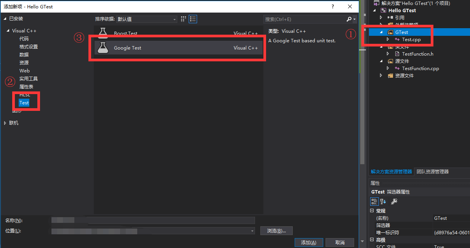Click the 取消 cancel button
This screenshot has width=470, height=248.
340,242
